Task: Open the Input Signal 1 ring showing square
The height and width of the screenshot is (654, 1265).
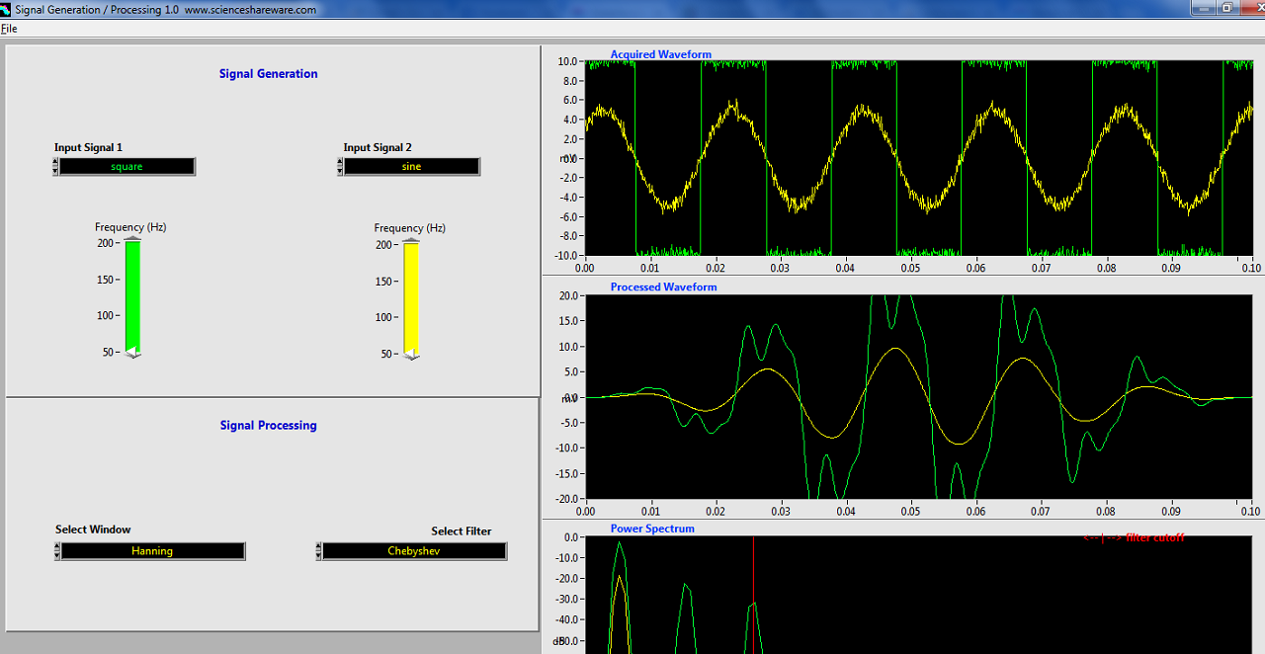Action: pyautogui.click(x=126, y=167)
